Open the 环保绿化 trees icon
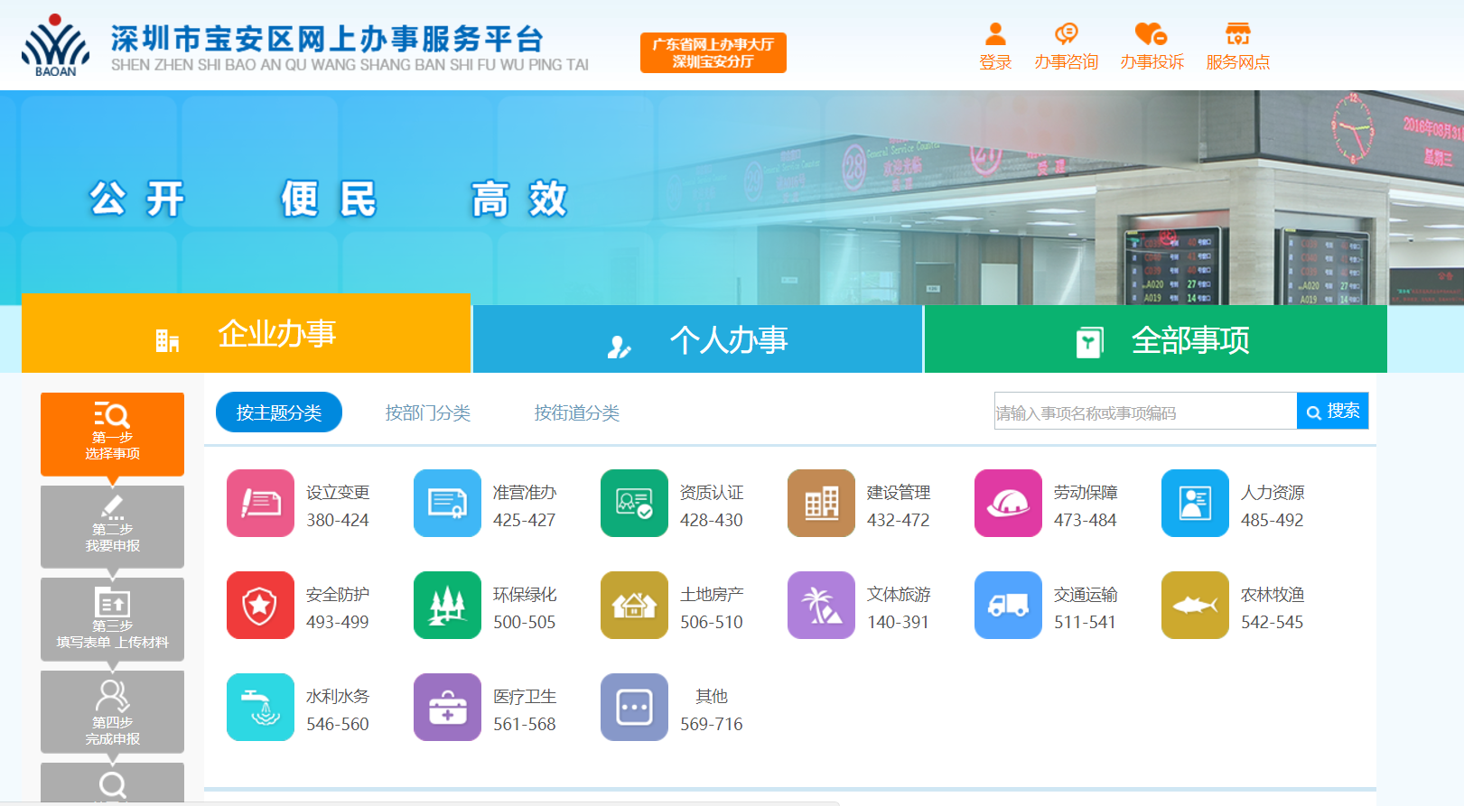 click(x=447, y=605)
